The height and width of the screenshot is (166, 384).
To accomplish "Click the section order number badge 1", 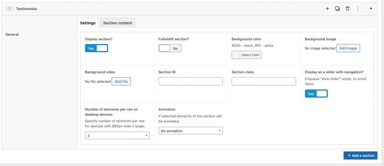I will click(9, 9).
